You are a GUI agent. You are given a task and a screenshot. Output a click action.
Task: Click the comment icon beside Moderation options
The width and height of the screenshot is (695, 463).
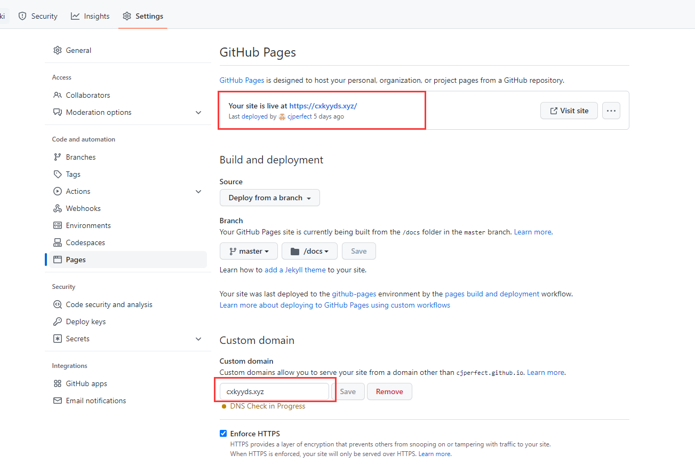pos(58,112)
